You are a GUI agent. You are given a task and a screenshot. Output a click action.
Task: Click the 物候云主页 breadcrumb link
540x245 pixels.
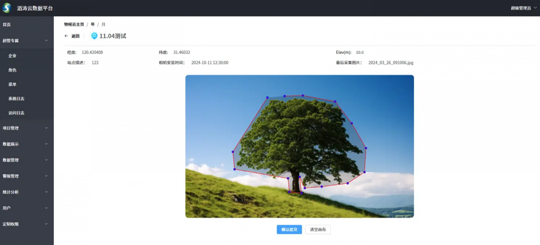click(74, 24)
